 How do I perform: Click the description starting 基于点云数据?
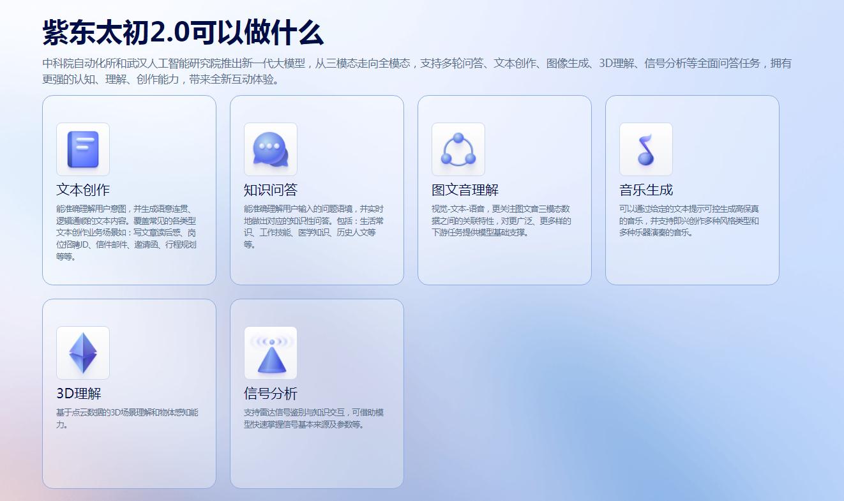click(127, 419)
